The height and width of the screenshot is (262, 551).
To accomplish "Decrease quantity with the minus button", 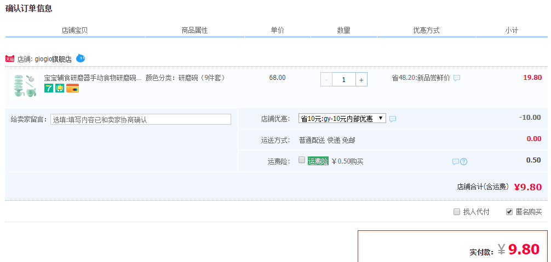I will pos(326,80).
